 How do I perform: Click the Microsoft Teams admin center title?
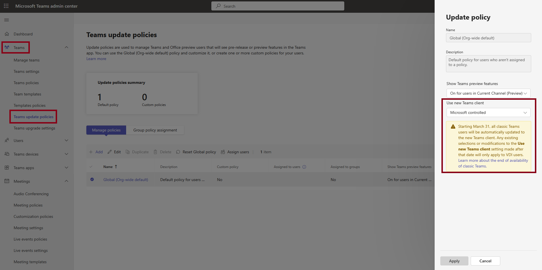tap(46, 6)
